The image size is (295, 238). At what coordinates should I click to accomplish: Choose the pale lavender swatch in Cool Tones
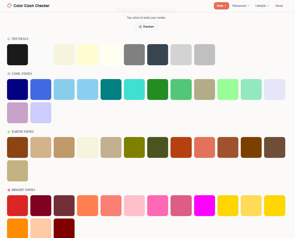(x=275, y=89)
